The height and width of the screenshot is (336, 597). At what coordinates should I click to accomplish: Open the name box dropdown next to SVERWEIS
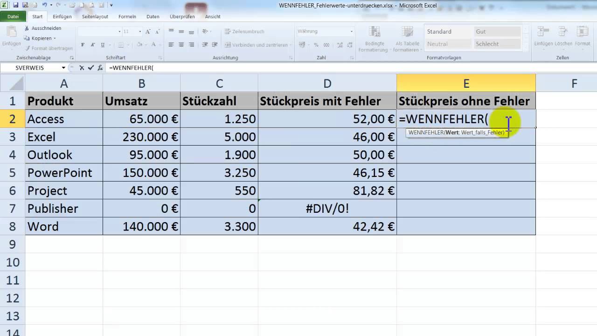[63, 68]
